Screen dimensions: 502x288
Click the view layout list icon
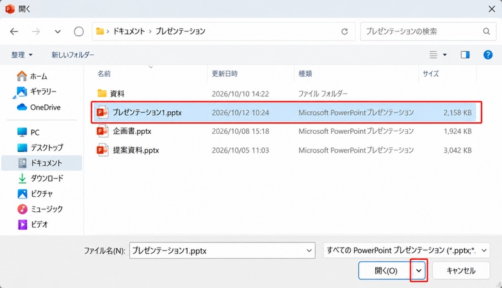click(433, 55)
